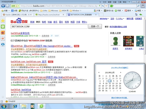Click into the Baidu search input field
146x109 pixels.
click(x=49, y=27)
